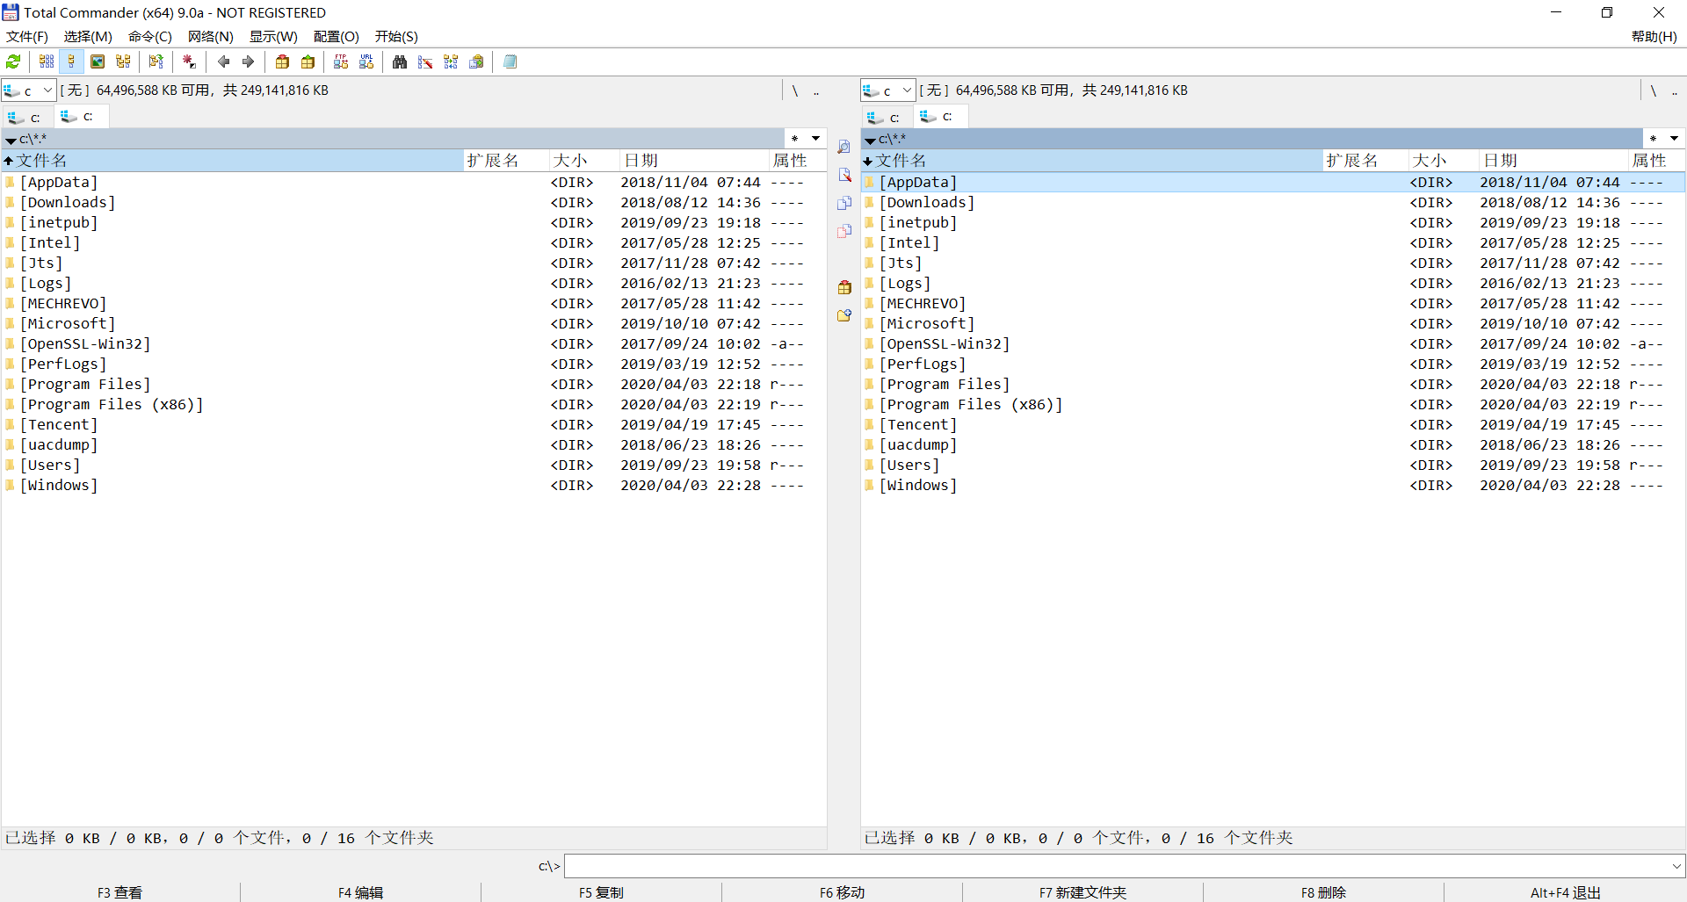The height and width of the screenshot is (902, 1687).
Task: Open left panel directory history arrow
Action: (x=816, y=139)
